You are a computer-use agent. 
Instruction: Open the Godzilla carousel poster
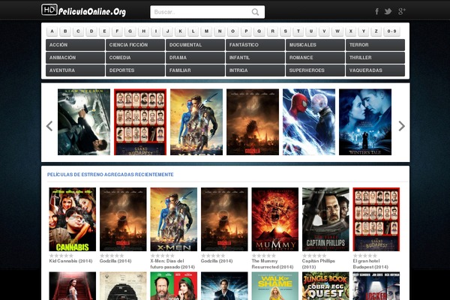tap(253, 122)
